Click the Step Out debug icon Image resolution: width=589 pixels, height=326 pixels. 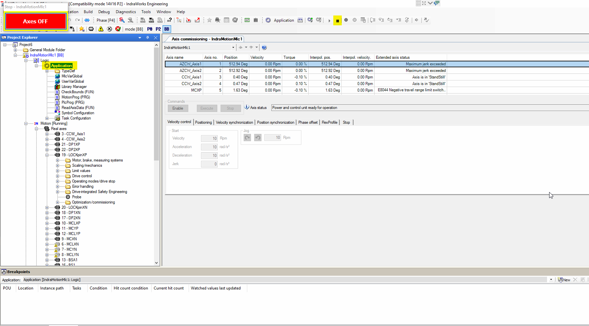[x=390, y=20]
